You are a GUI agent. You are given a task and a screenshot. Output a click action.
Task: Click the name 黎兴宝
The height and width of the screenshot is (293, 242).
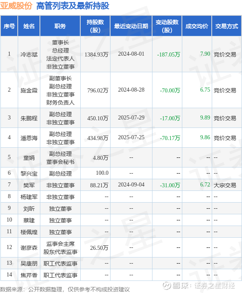(29, 174)
